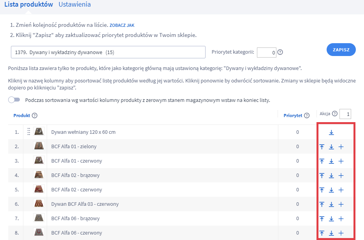364x240 pixels.
Task: Click plus icon for 'BCF Alfa 02 - czerwony'
Action: (341, 190)
